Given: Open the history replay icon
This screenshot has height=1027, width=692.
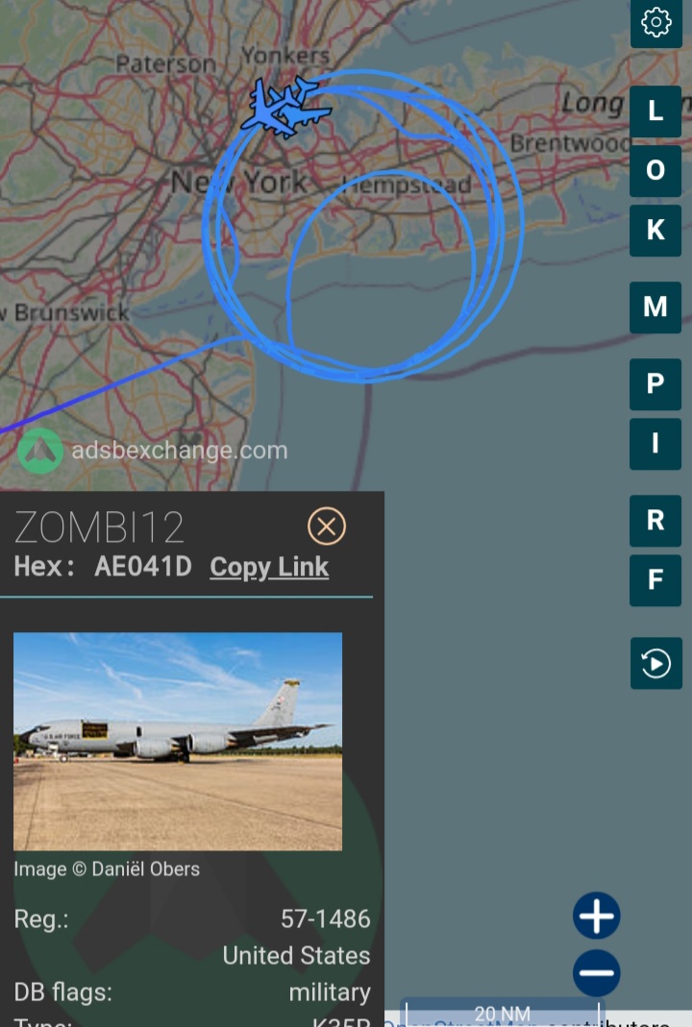Looking at the screenshot, I should (x=655, y=663).
